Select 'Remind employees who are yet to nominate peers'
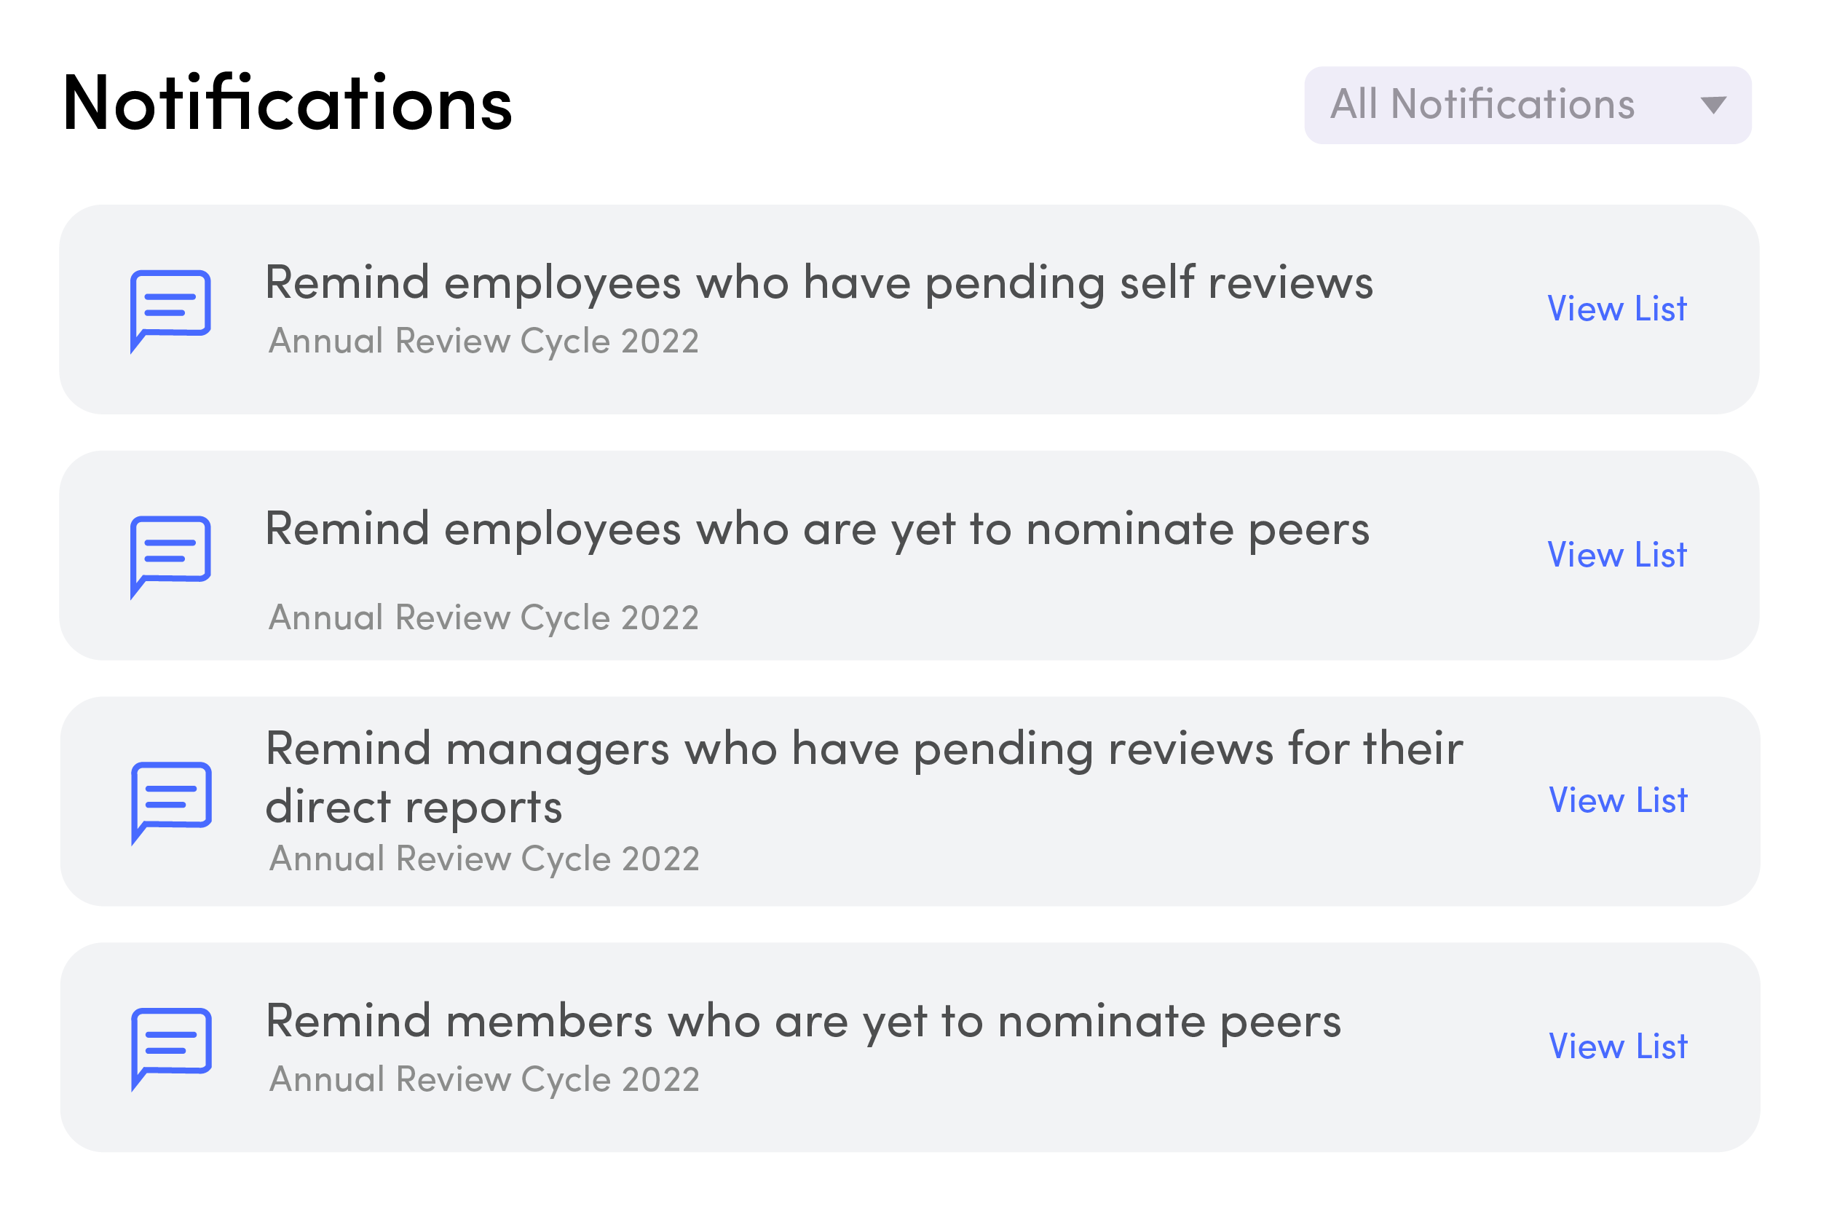This screenshot has width=1821, height=1214. tap(816, 529)
